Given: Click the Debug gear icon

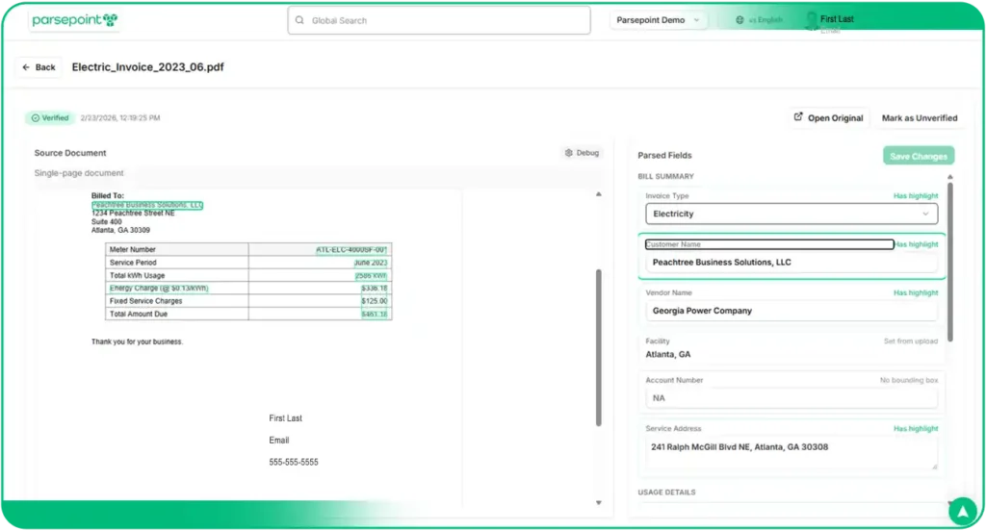Looking at the screenshot, I should point(569,153).
